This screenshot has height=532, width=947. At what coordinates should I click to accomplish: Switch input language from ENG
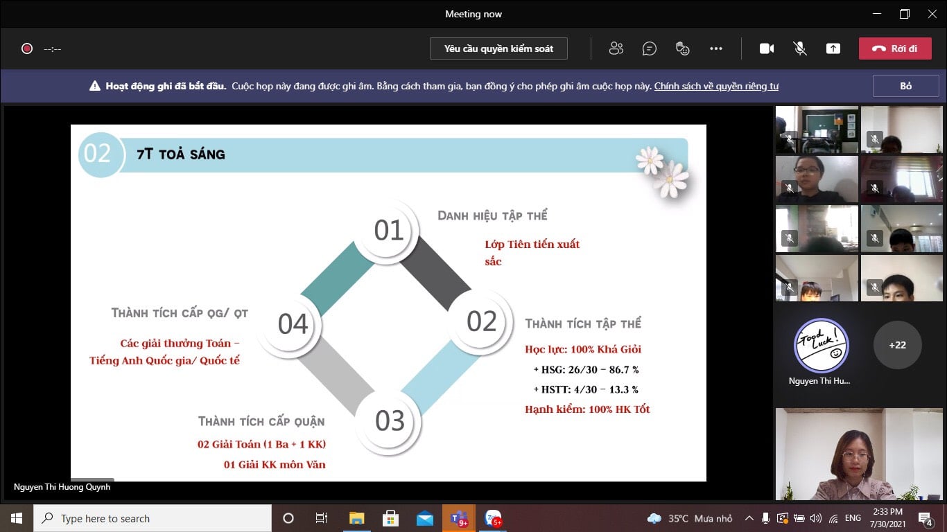click(853, 518)
